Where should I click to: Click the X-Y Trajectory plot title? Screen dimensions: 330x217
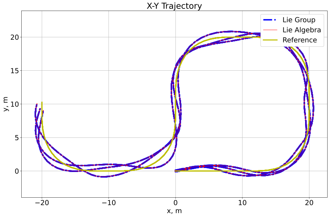coord(174,6)
